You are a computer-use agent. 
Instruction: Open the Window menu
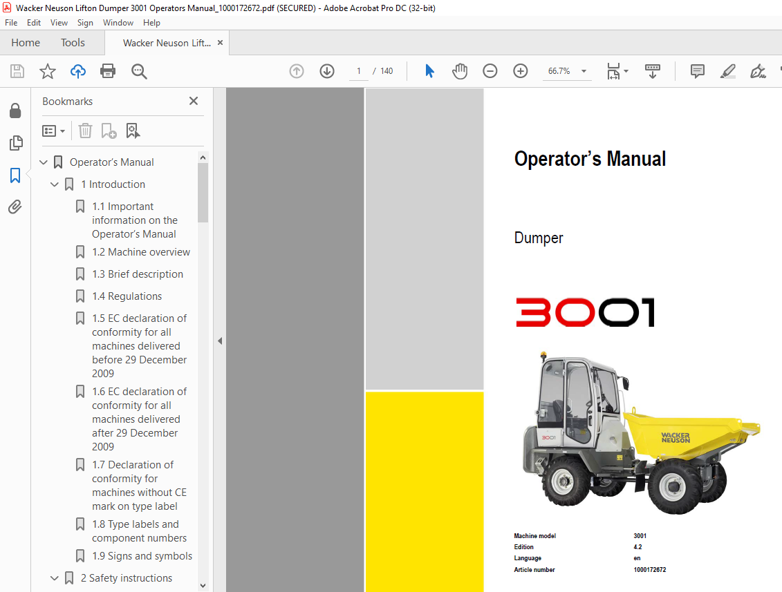point(118,22)
